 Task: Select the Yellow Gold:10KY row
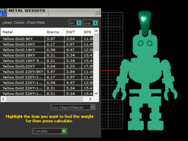[x=47, y=44]
